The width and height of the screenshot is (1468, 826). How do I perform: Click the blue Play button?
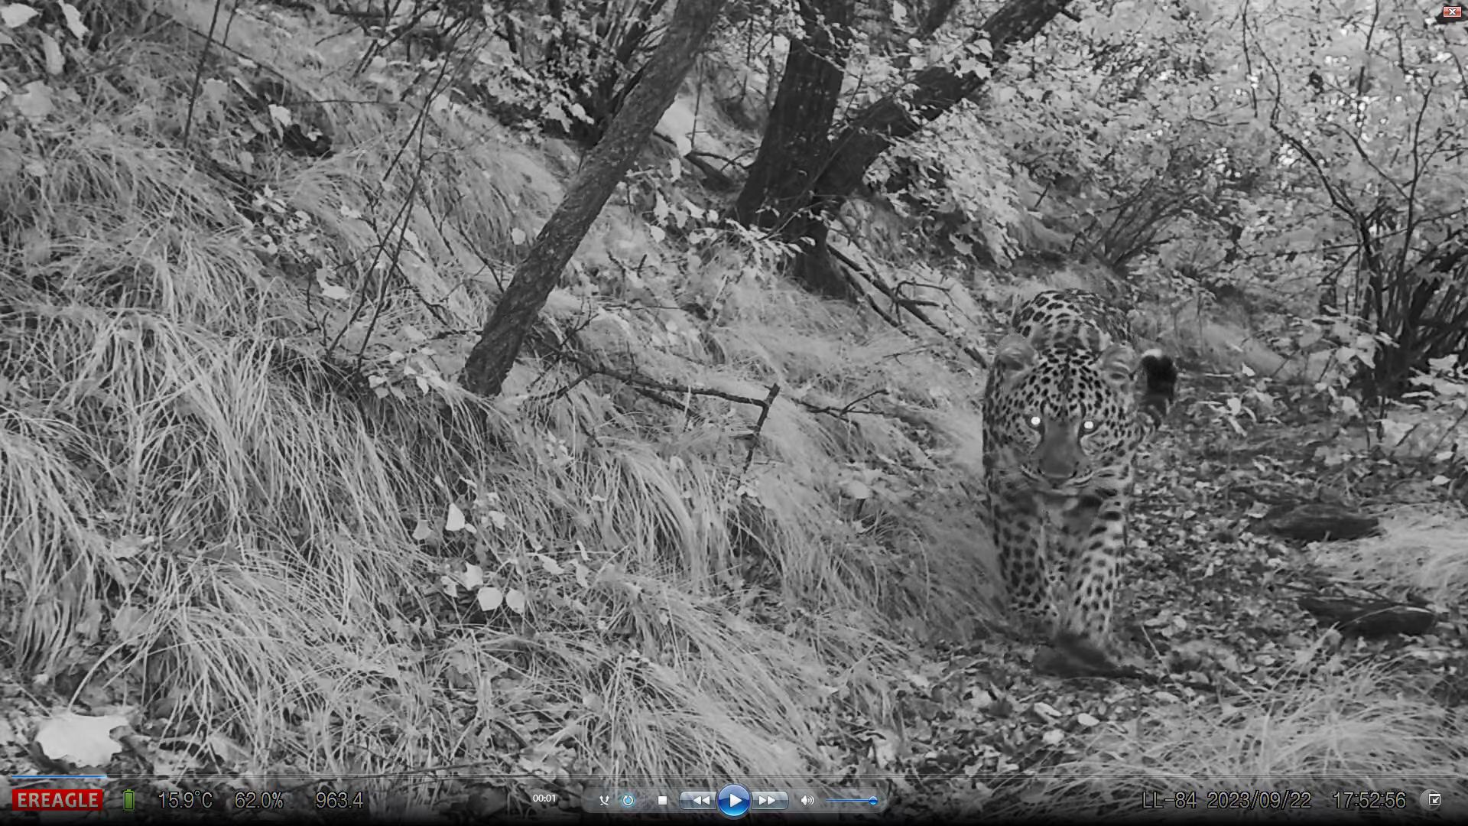tap(733, 800)
